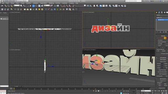Click the Hinge From Edge button

click(x=162, y=70)
